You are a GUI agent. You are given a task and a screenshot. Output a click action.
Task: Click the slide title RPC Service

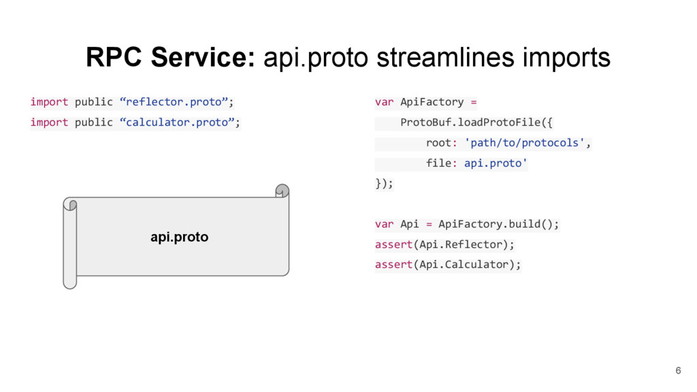coord(171,57)
